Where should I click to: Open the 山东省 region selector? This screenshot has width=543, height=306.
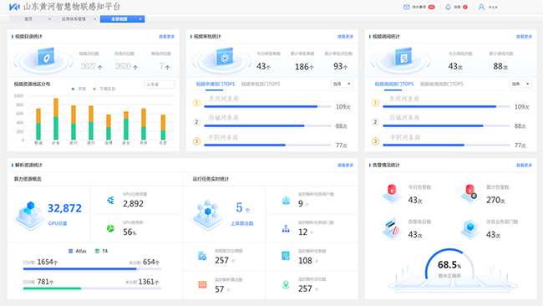coord(160,84)
